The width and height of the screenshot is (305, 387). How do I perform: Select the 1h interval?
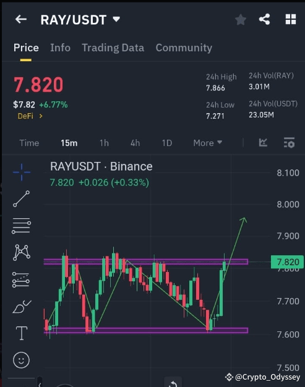pyautogui.click(x=104, y=143)
